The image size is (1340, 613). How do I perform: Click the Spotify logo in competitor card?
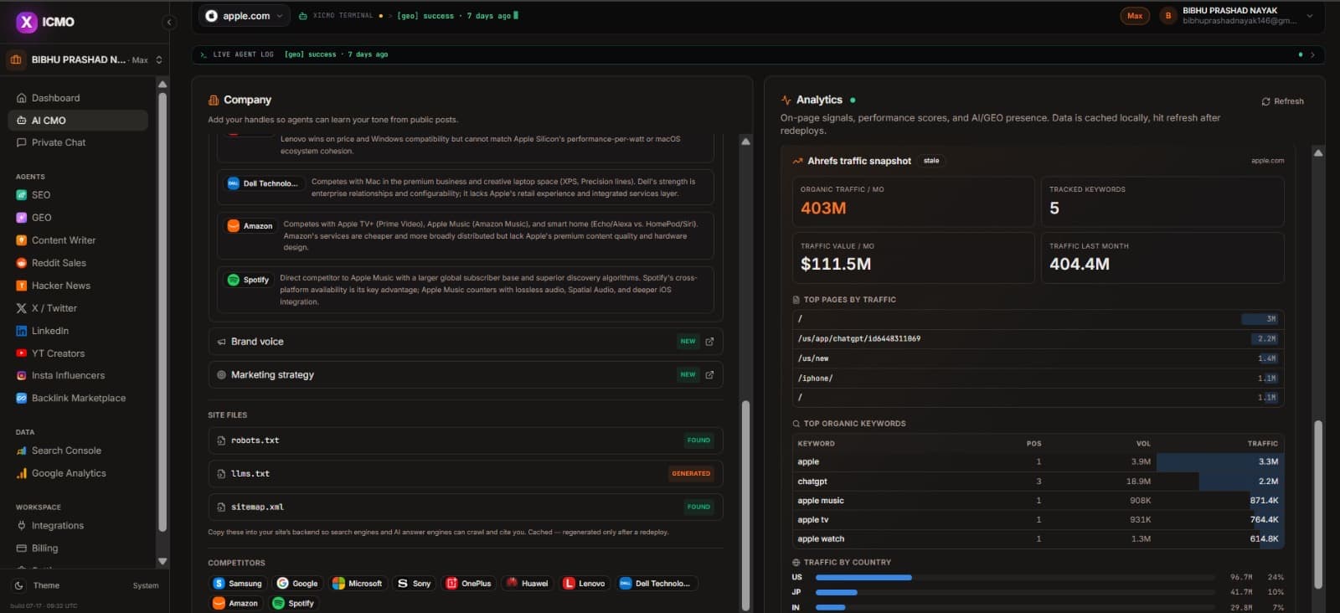234,280
